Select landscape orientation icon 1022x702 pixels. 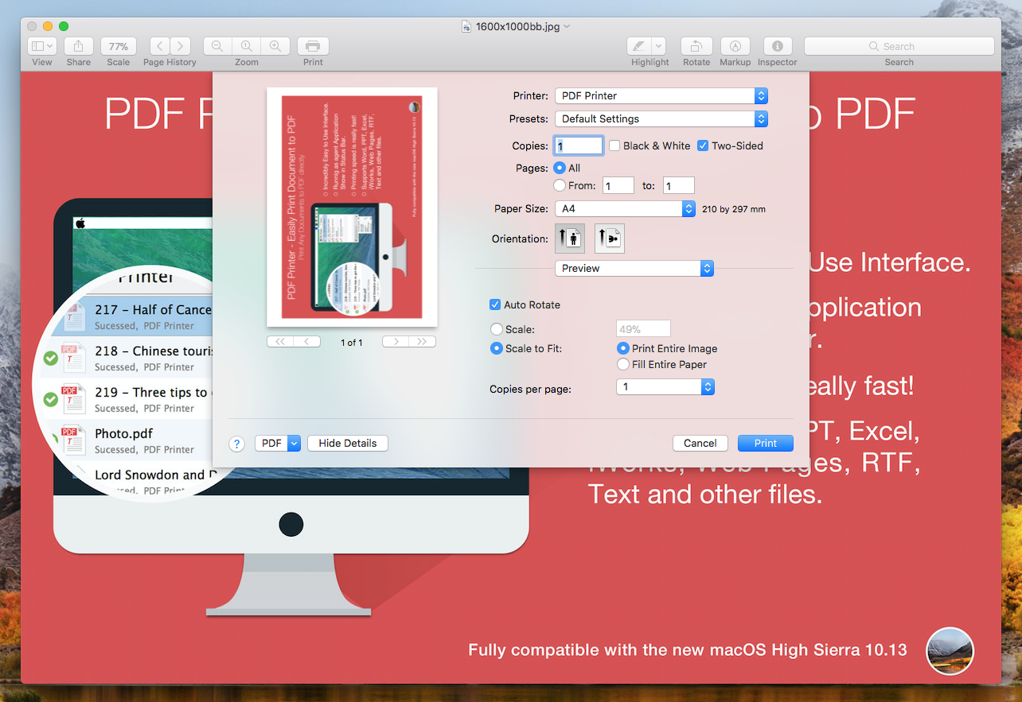tap(610, 239)
